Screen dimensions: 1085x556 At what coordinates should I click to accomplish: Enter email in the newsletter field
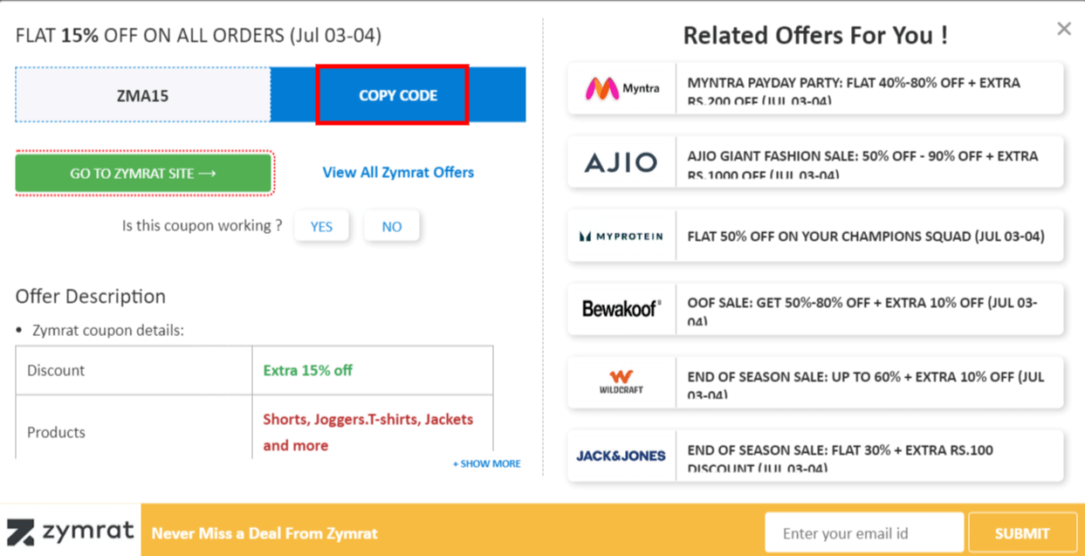(863, 532)
